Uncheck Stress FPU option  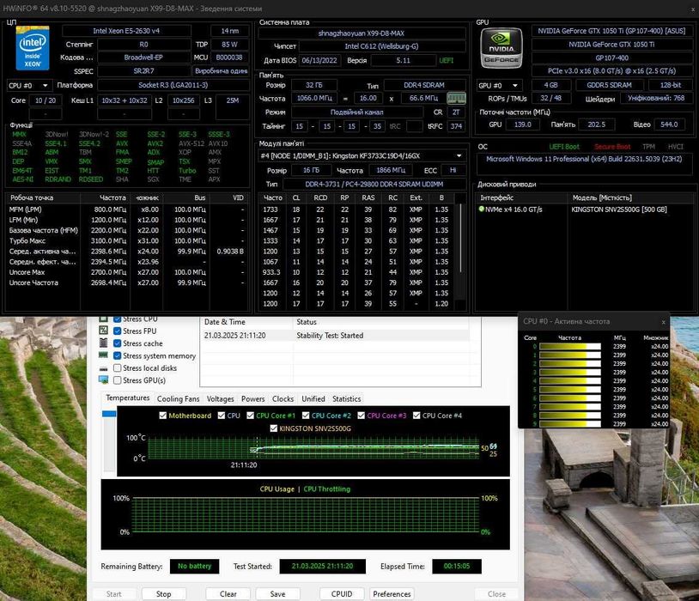click(x=118, y=331)
